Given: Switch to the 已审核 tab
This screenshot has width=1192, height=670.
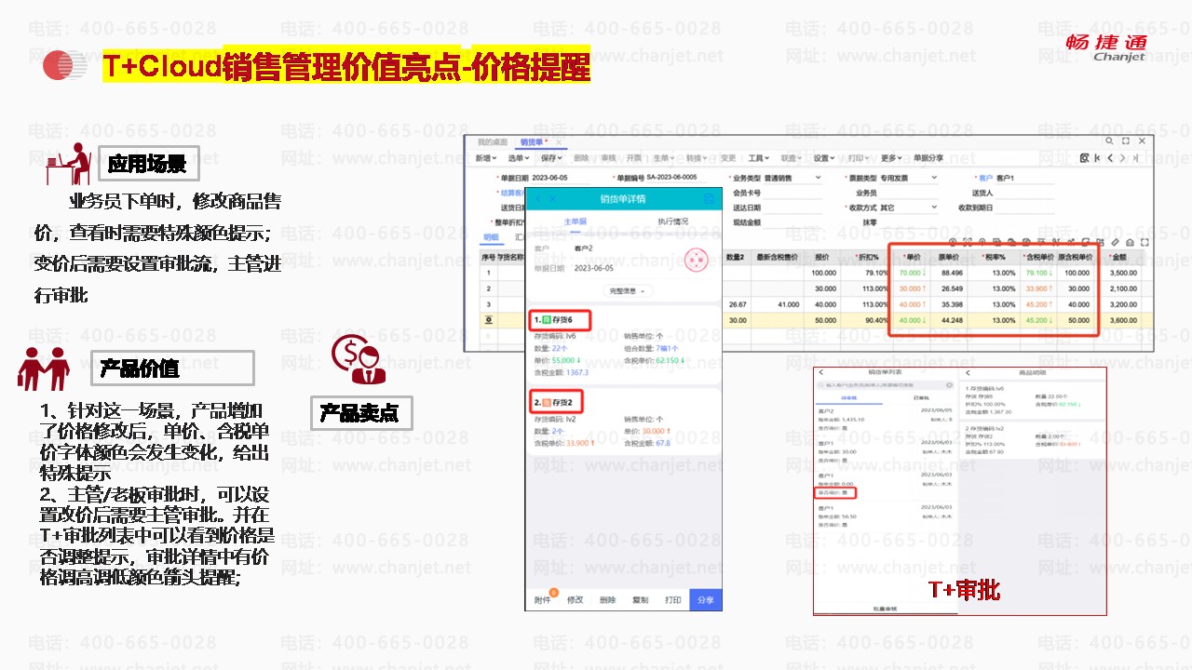Looking at the screenshot, I should 921,397.
